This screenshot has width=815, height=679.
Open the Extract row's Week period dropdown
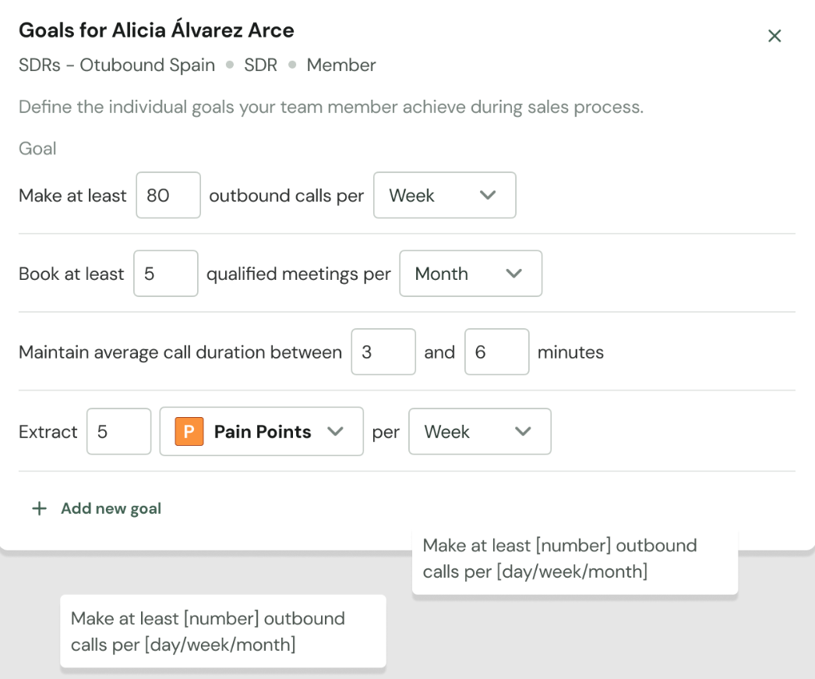[x=478, y=432]
